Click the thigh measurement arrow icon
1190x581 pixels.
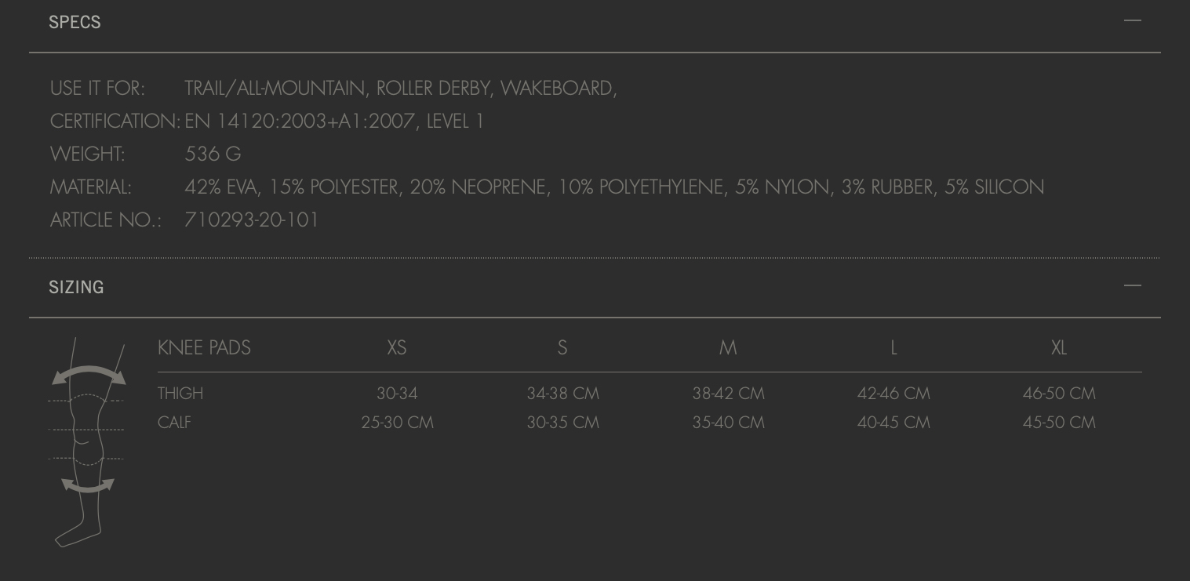tap(89, 376)
